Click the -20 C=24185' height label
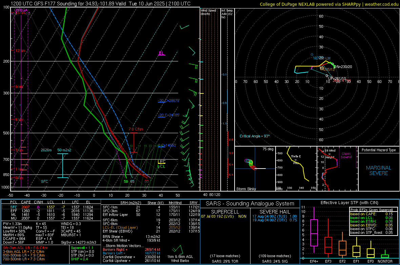Screen dimensions: 400x265 (x=169, y=115)
